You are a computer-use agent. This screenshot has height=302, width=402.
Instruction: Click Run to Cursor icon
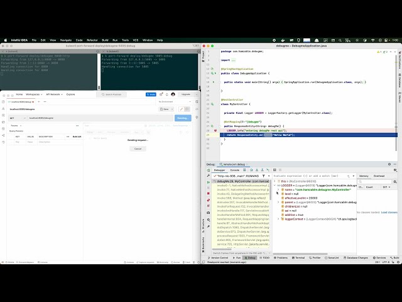[268, 170]
